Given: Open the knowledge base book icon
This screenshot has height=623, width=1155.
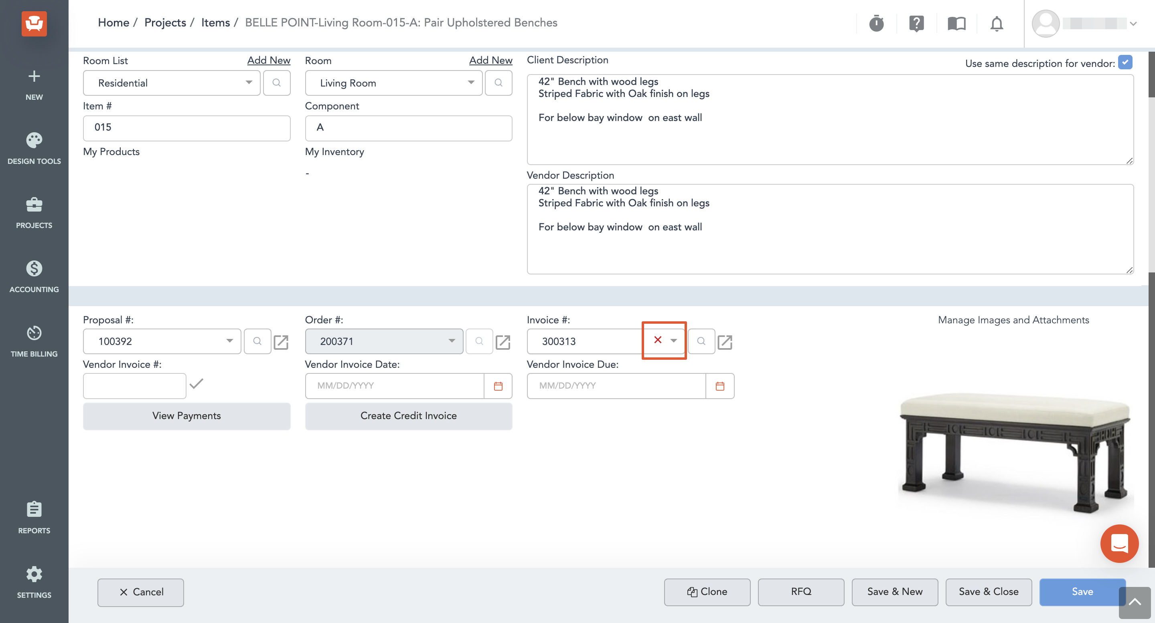Looking at the screenshot, I should point(956,23).
